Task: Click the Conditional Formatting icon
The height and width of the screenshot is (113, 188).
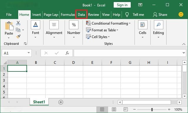Action: pyautogui.click(x=88, y=23)
